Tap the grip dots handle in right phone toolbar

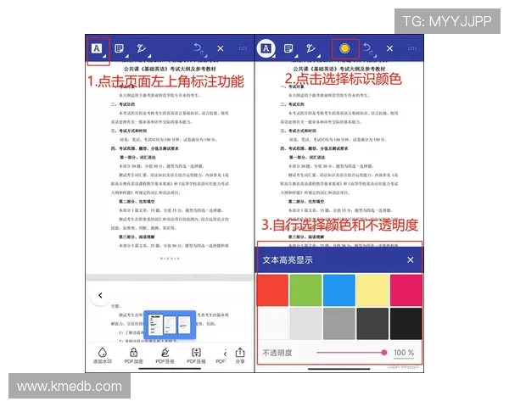(x=412, y=48)
